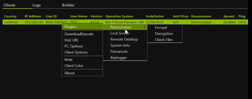252x99 pixels.
Task: Expand the PC Options menu entry
Action: click(x=82, y=46)
